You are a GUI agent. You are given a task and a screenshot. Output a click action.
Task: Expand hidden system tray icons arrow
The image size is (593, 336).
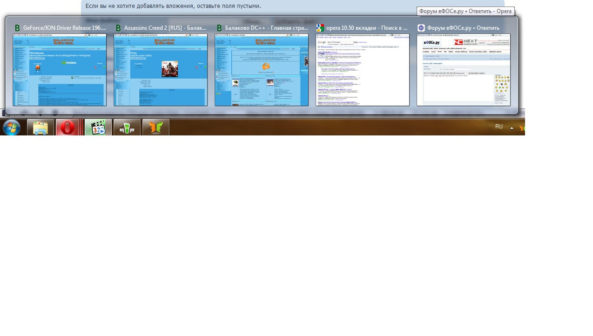512,128
